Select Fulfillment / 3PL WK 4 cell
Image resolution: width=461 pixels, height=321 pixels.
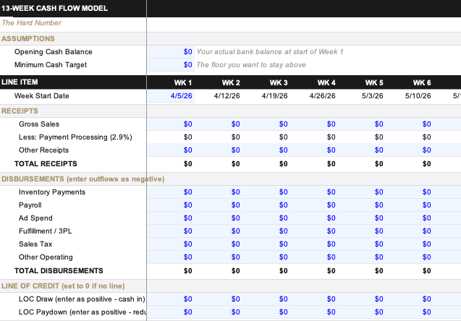pos(314,231)
